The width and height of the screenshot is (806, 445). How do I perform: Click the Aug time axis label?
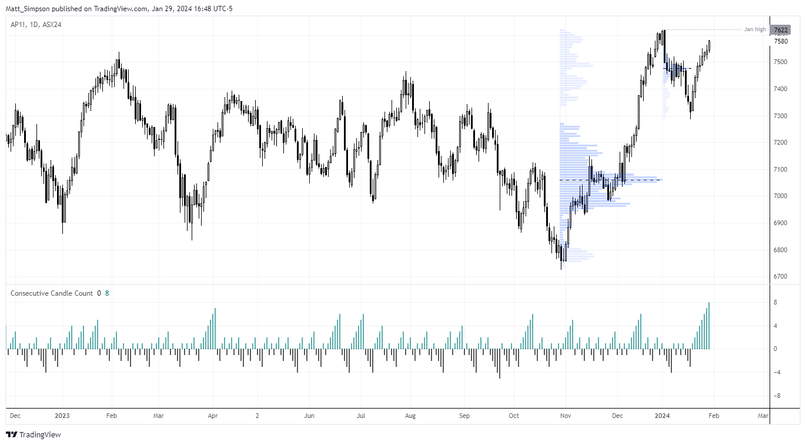pos(410,416)
